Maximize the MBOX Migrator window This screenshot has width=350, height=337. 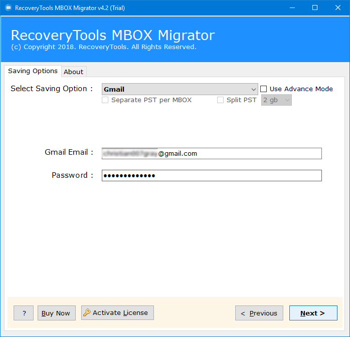pyautogui.click(x=315, y=8)
